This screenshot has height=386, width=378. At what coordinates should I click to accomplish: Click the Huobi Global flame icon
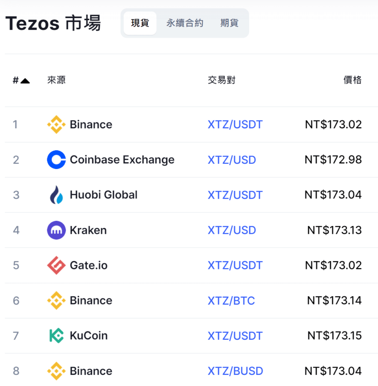pyautogui.click(x=56, y=195)
